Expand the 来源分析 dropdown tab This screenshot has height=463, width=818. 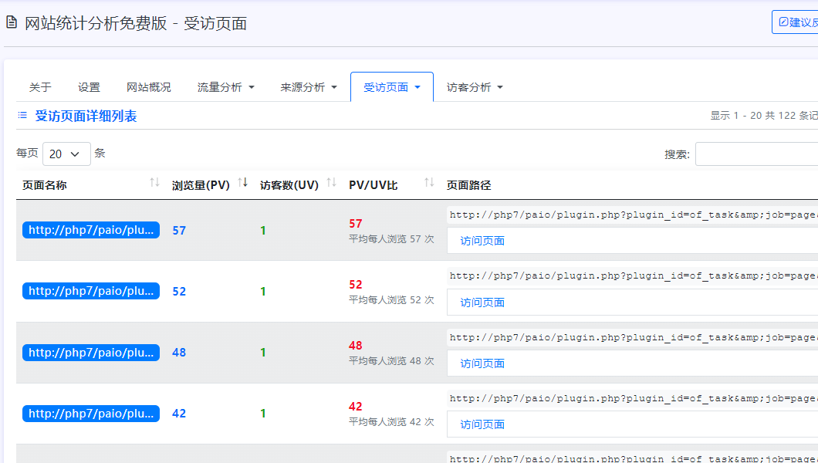[309, 87]
